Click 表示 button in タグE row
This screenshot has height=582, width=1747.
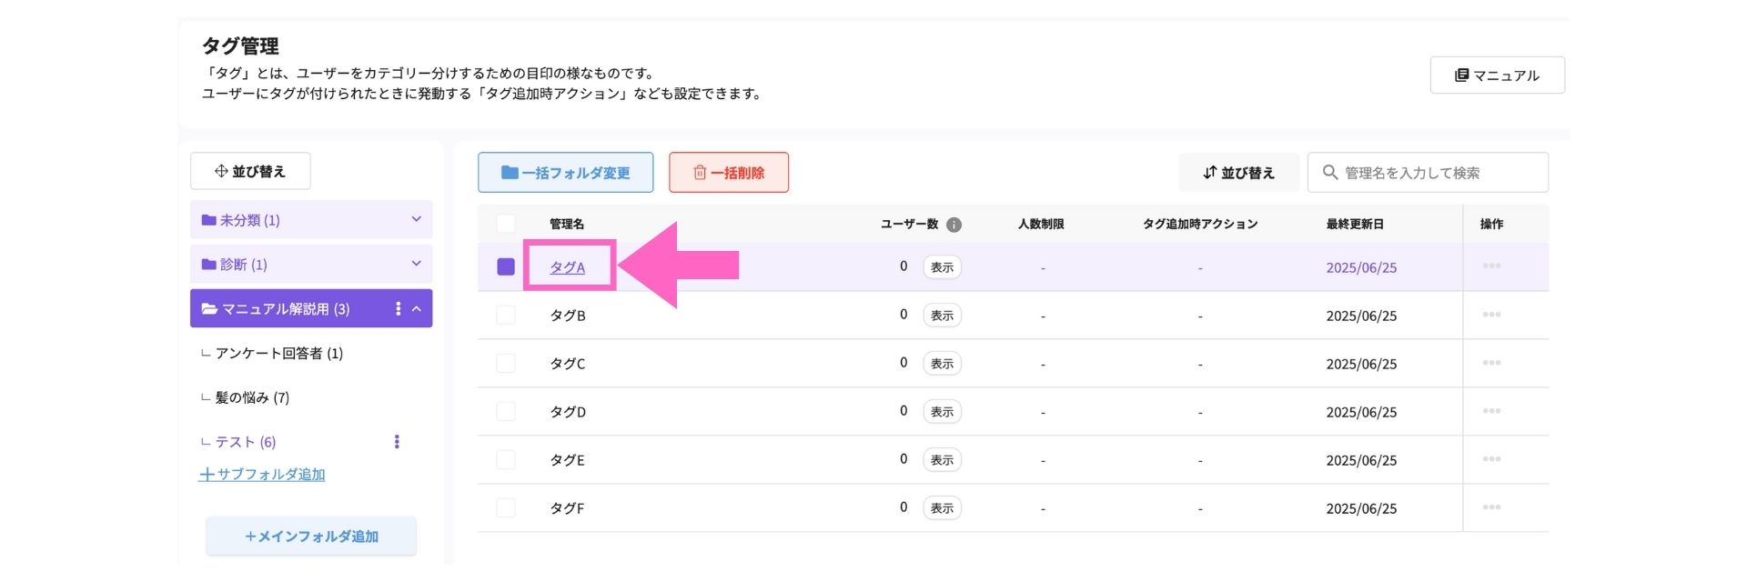click(942, 460)
